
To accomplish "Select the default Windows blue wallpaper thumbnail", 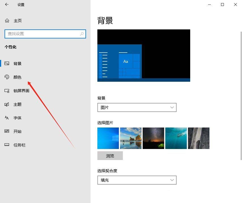I will click(x=108, y=138).
